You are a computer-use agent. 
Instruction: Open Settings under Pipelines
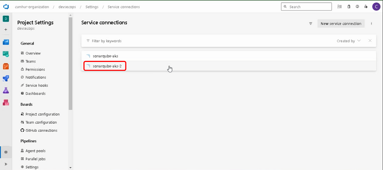pyautogui.click(x=30, y=167)
